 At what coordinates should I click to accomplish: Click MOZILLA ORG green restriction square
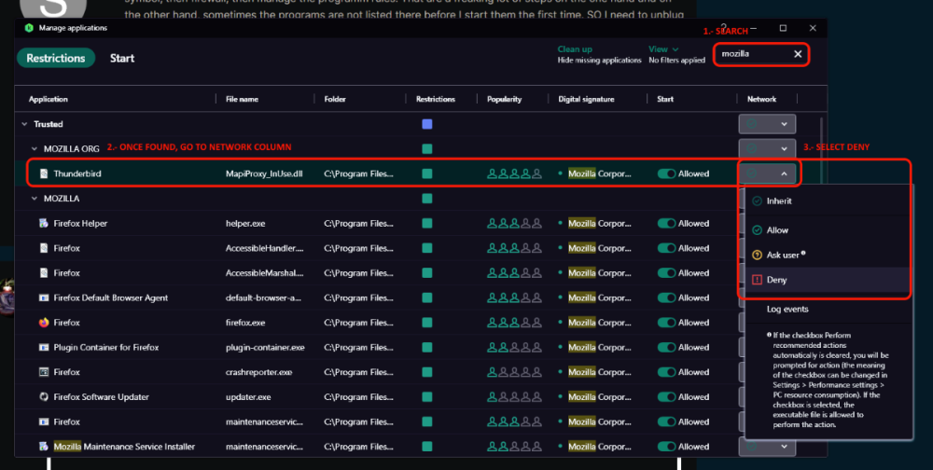(426, 148)
